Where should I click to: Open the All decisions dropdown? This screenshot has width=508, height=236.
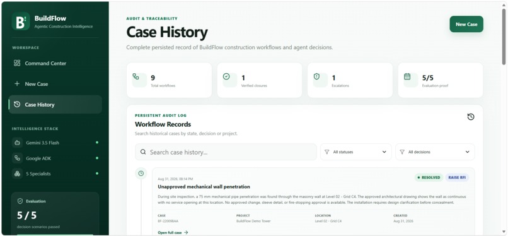(435, 152)
